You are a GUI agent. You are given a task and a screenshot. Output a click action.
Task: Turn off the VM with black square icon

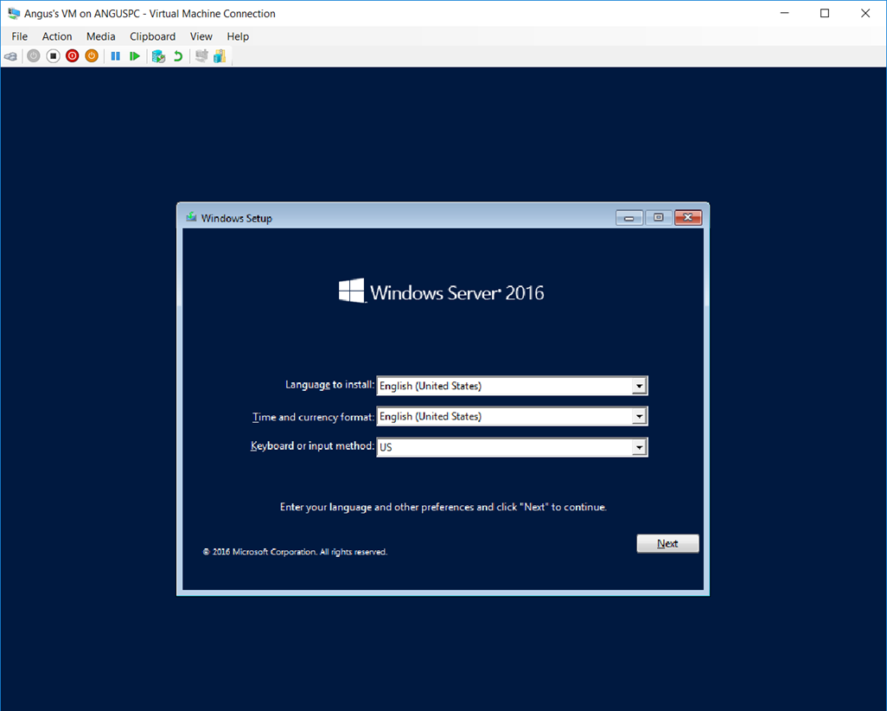tap(54, 56)
